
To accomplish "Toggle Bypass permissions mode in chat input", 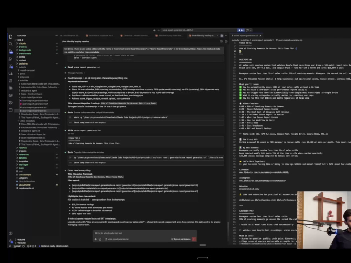I will click(x=181, y=239).
